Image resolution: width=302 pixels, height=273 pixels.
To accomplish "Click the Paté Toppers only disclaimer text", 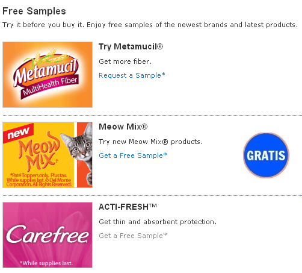I will tap(39, 180).
